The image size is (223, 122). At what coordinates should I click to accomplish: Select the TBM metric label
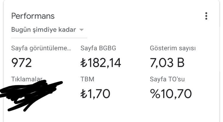coord(87,79)
